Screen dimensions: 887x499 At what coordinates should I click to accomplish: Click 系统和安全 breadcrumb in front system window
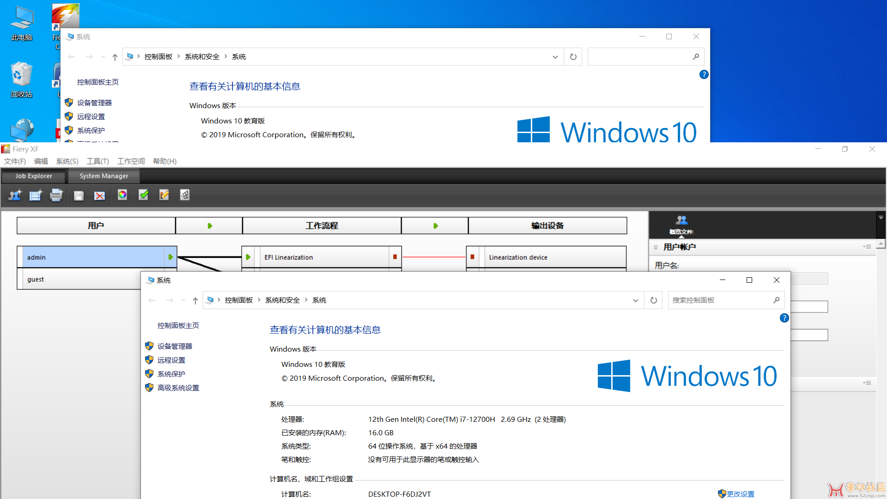282,300
